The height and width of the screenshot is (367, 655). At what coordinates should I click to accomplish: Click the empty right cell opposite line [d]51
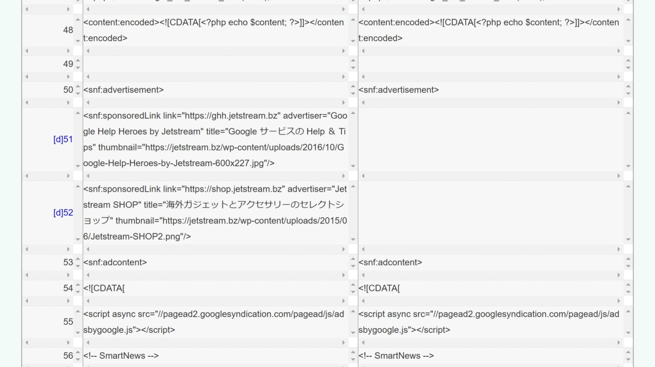[490, 140]
